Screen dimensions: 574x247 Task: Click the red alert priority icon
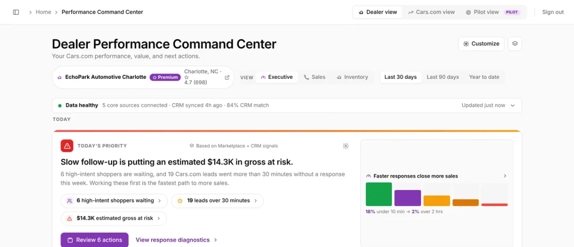(x=67, y=146)
